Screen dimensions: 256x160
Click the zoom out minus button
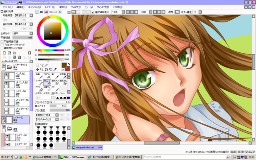click(x=128, y=12)
